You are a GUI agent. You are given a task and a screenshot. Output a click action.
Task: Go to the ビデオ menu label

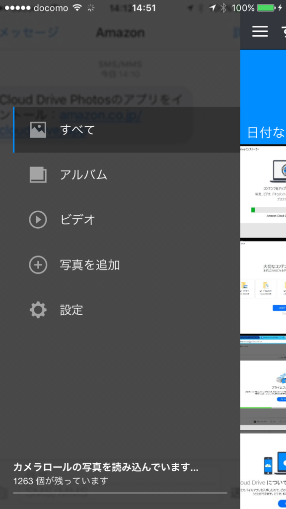77,220
